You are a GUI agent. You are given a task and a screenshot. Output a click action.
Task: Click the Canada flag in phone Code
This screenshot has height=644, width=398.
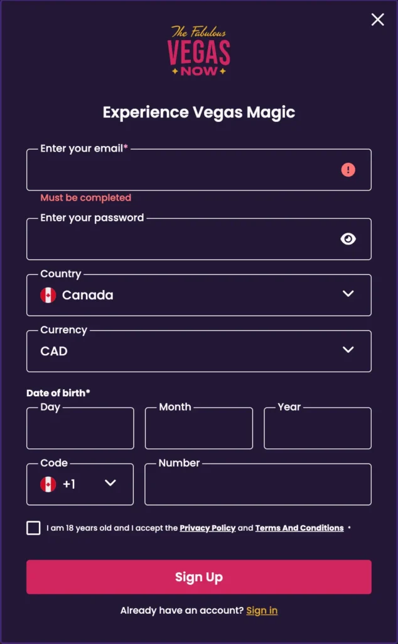(48, 484)
